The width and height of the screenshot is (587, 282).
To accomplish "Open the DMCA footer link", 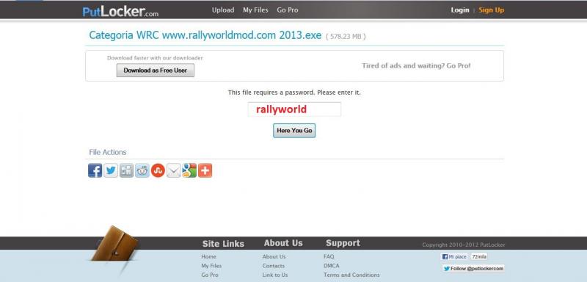I will 332,266.
